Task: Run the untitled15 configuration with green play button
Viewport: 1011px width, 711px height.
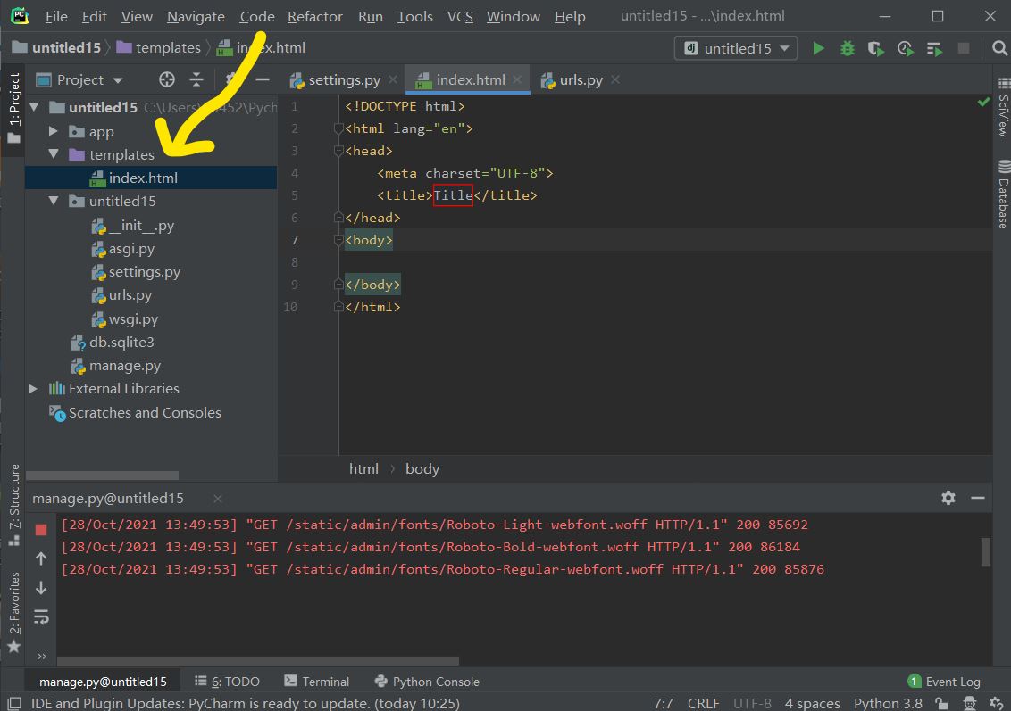Action: (818, 48)
